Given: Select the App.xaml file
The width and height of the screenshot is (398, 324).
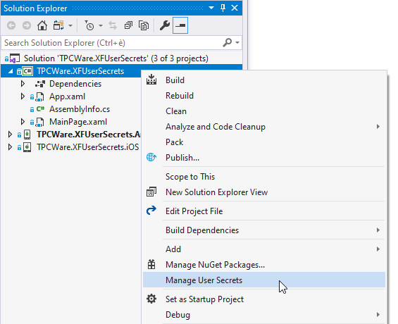Looking at the screenshot, I should [x=67, y=96].
